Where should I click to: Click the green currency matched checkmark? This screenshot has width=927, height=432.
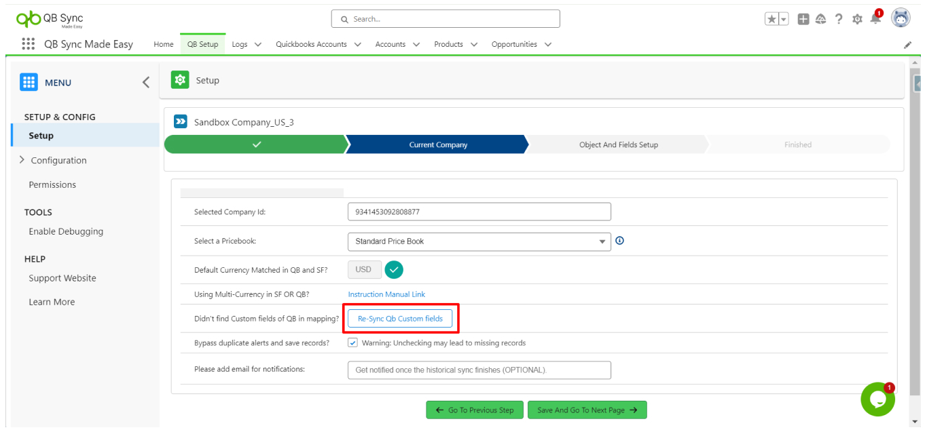coord(394,270)
